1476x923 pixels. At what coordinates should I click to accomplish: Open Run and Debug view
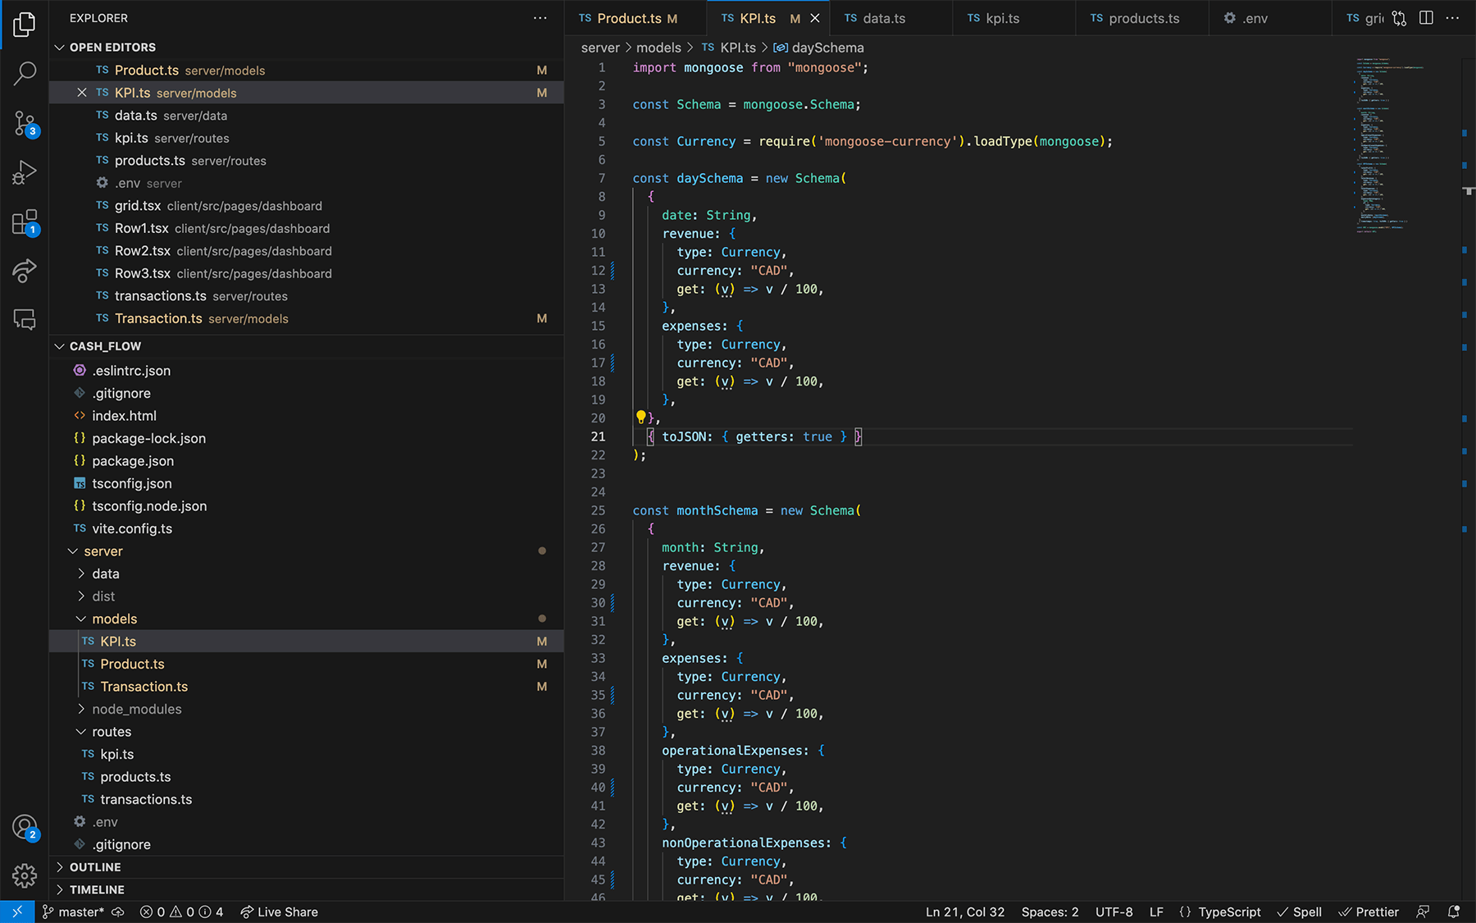coord(25,172)
